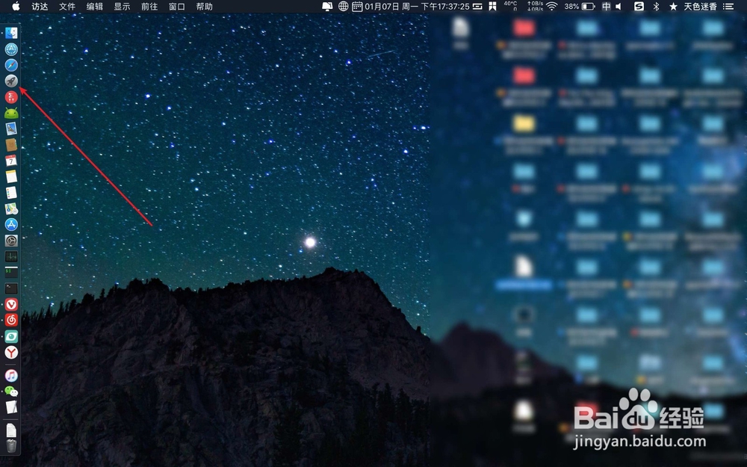The image size is (747, 467).
Task: Open the Wi-Fi status menu
Action: [552, 6]
